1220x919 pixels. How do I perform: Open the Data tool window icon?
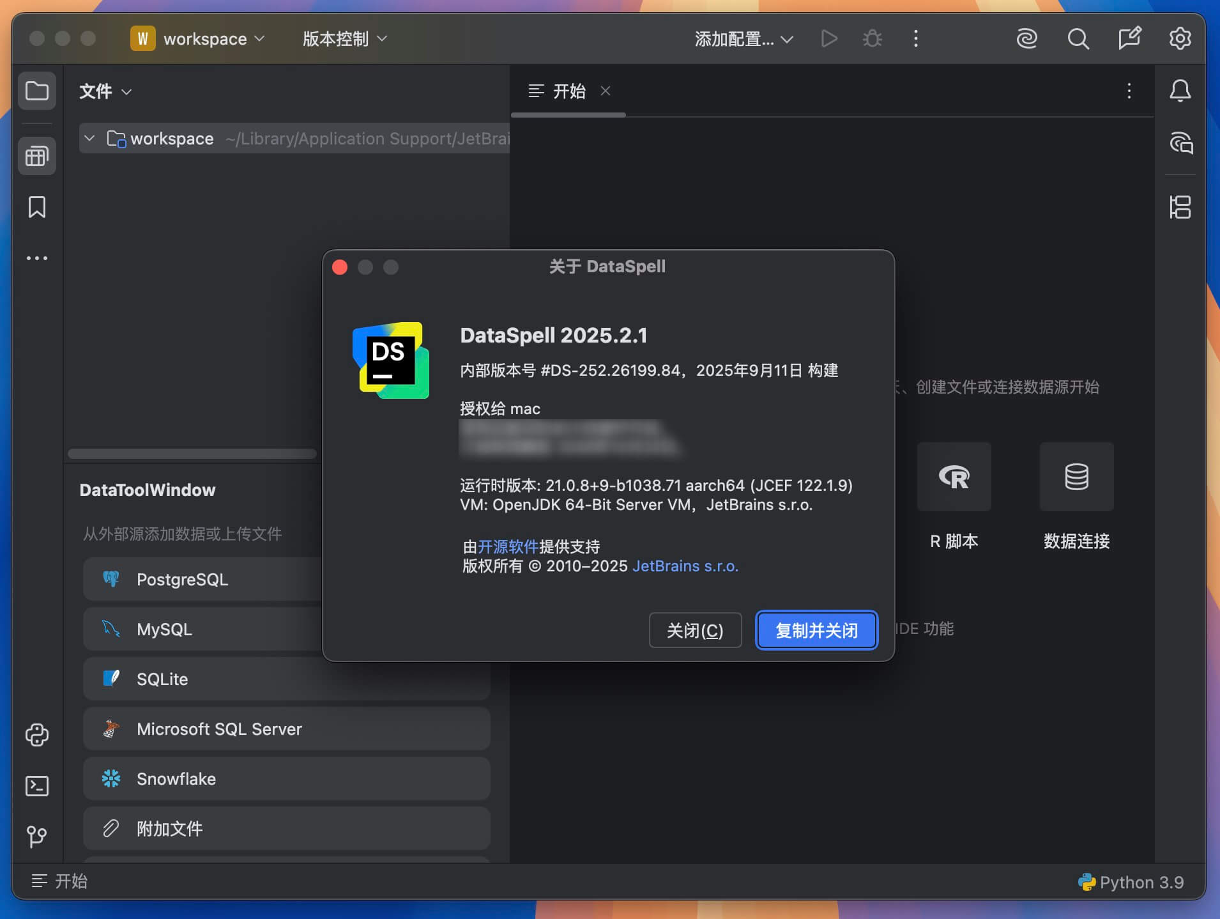(x=36, y=156)
